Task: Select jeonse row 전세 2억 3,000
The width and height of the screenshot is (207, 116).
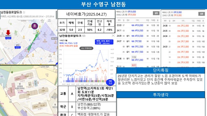Action: [x=183, y=57]
